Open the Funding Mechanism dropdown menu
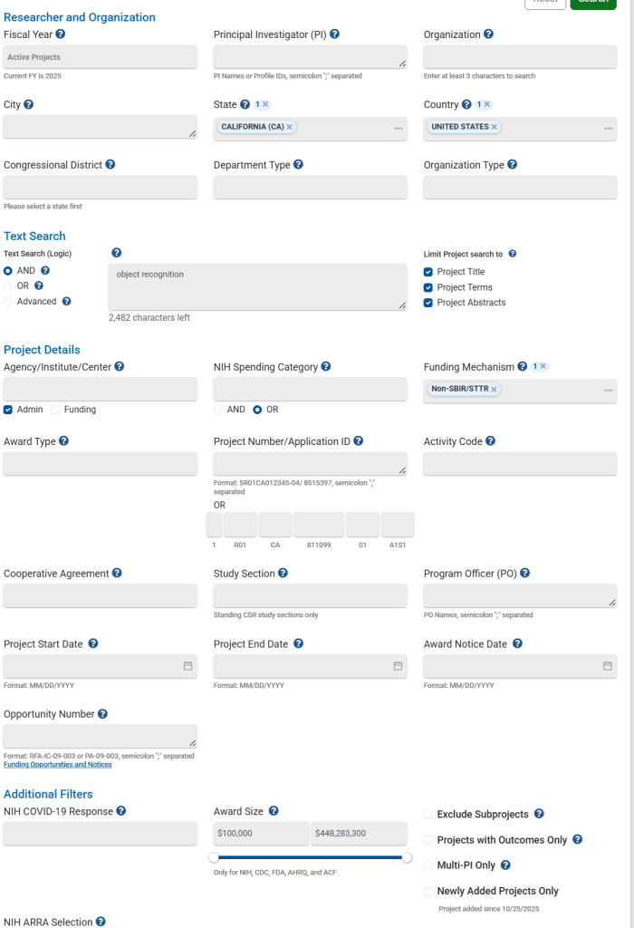Image resolution: width=634 pixels, height=928 pixels. point(609,391)
